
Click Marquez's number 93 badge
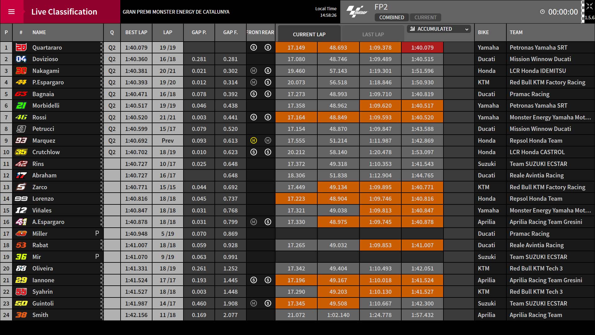[21, 141]
